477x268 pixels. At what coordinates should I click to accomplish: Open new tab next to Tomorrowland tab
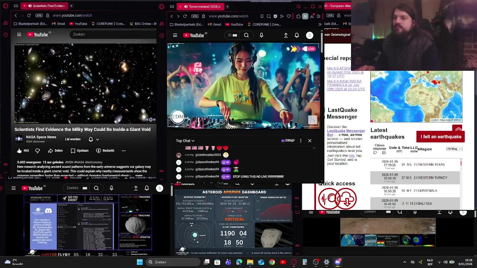pyautogui.click(x=227, y=6)
